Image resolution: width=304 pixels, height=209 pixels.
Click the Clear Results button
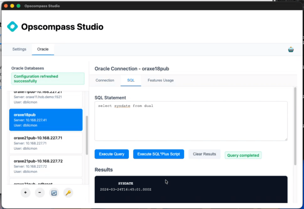point(204,154)
